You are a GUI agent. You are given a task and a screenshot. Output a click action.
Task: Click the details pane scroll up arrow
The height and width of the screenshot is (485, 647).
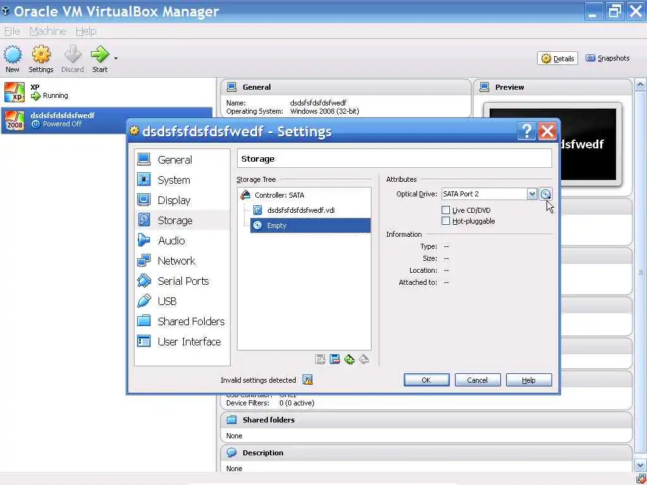pos(640,85)
